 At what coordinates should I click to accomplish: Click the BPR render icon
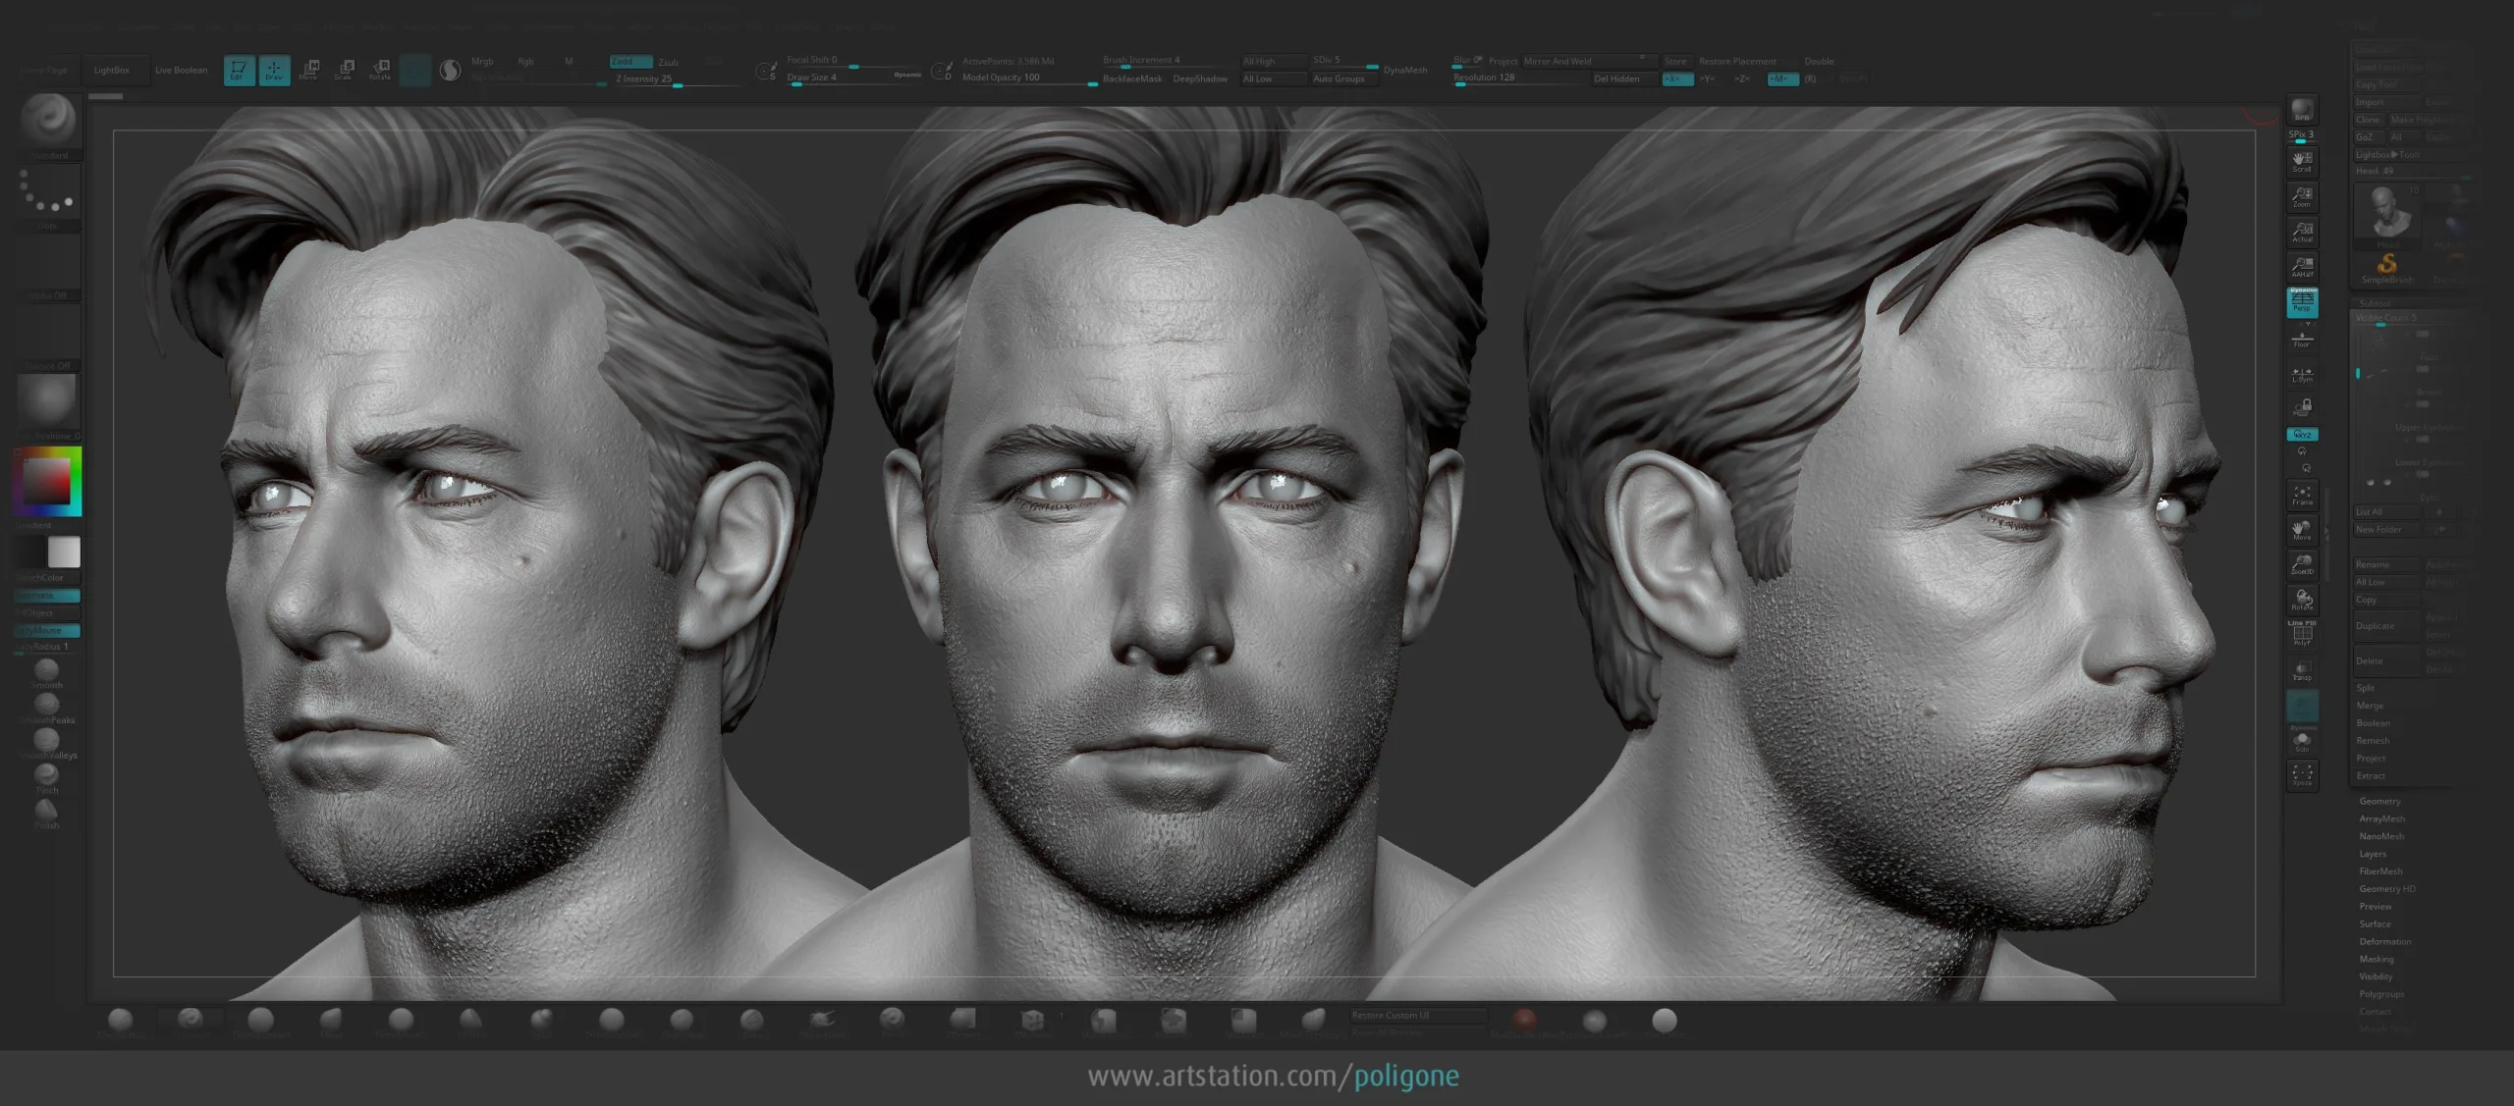tap(2302, 112)
